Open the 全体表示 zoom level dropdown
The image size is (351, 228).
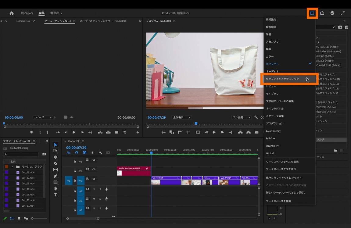pos(182,117)
